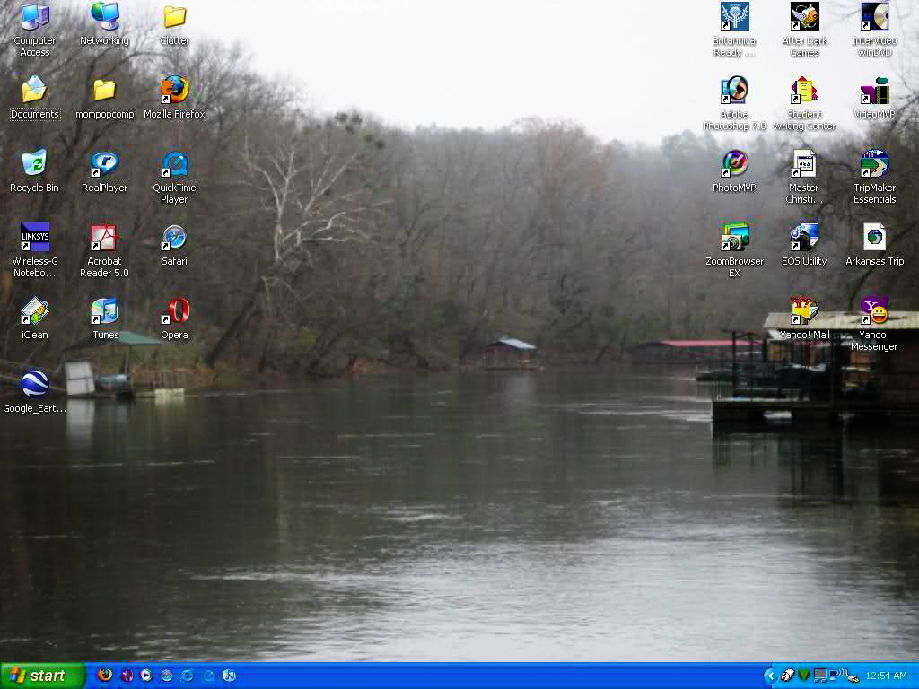The height and width of the screenshot is (689, 919).
Task: Launch Internet Explorer from Quick Launch bar
Action: pos(188,676)
